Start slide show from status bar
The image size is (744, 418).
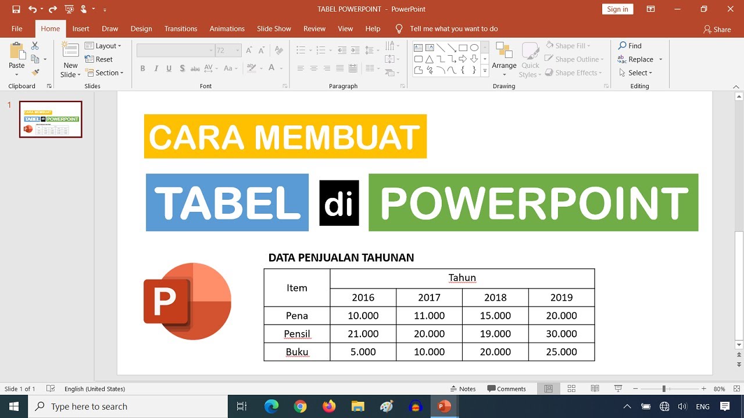(618, 389)
